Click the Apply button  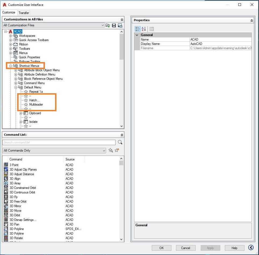coord(210,248)
